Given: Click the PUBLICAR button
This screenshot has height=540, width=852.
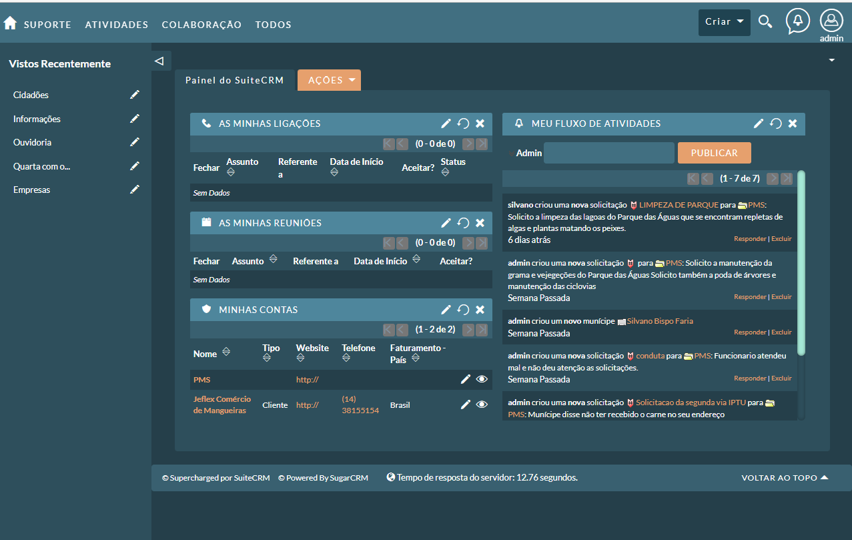Looking at the screenshot, I should point(714,153).
